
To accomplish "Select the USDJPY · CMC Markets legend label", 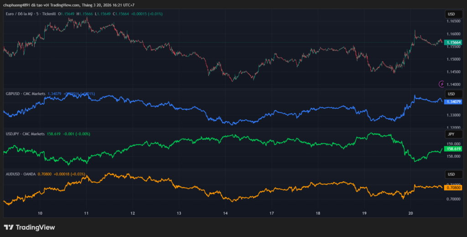I will (x=25, y=134).
